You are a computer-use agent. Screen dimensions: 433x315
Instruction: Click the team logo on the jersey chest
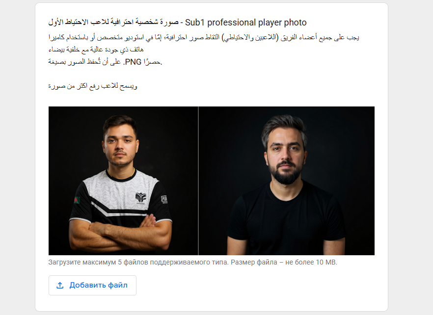click(140, 198)
